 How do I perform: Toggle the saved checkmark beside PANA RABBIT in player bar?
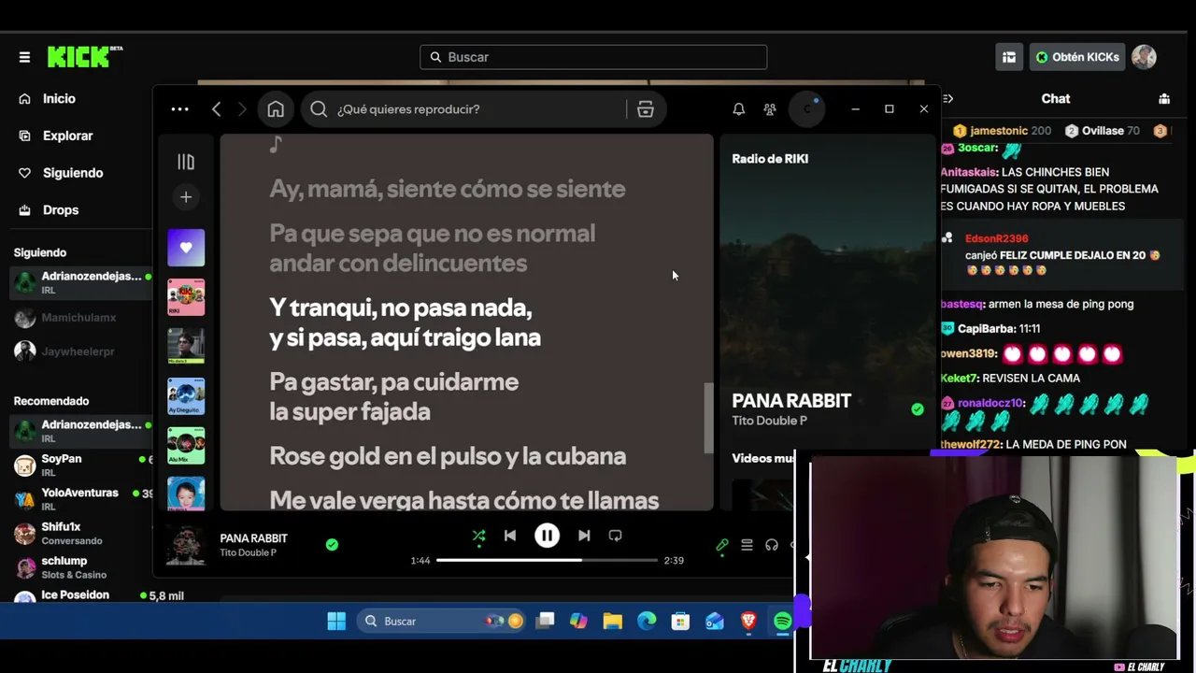(332, 544)
